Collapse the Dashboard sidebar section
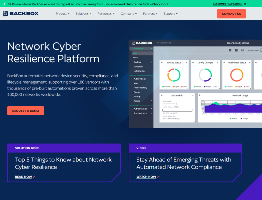 click(151, 48)
